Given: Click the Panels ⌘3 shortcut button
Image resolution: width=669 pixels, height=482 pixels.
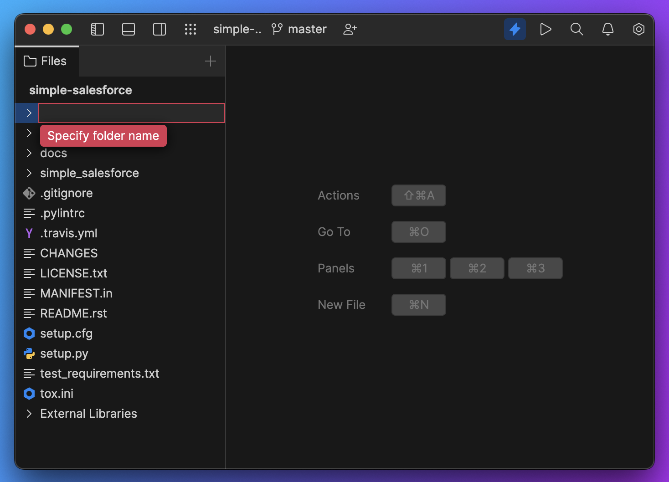Looking at the screenshot, I should (535, 268).
